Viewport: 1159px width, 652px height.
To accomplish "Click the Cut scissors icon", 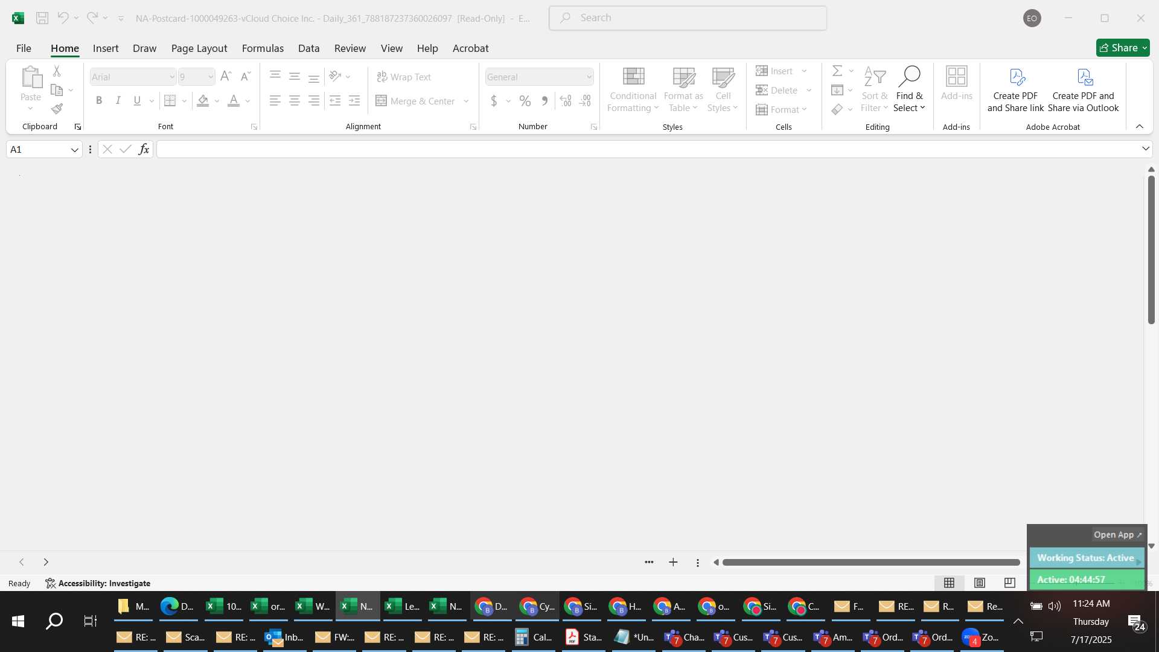I will pos(57,71).
